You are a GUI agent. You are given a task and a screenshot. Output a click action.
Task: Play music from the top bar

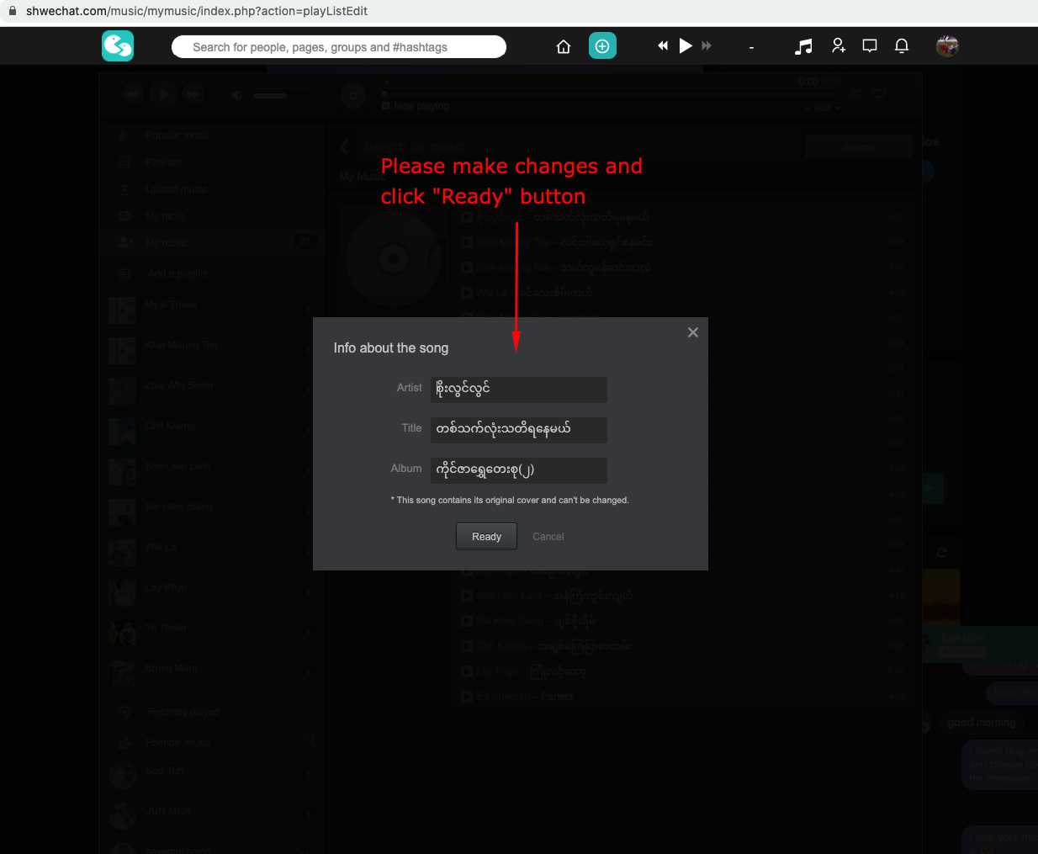[686, 46]
